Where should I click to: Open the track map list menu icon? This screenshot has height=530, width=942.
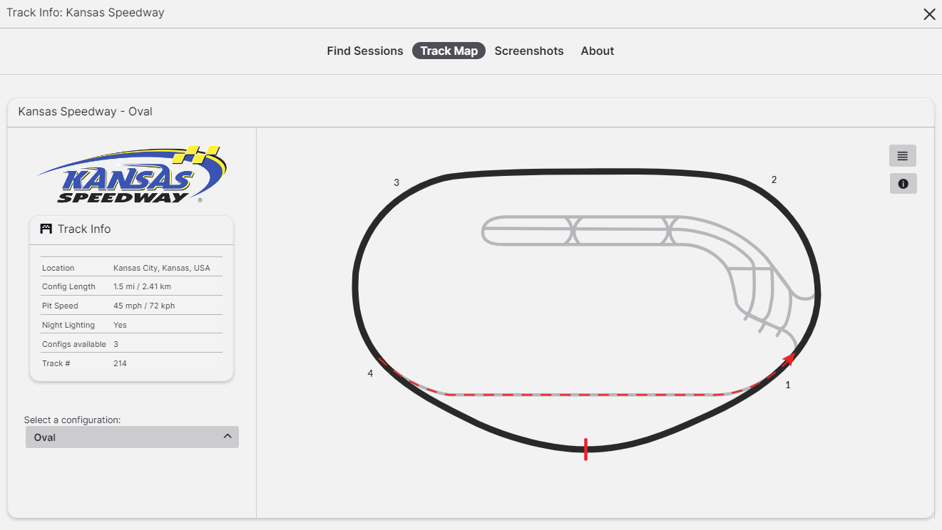coord(903,156)
